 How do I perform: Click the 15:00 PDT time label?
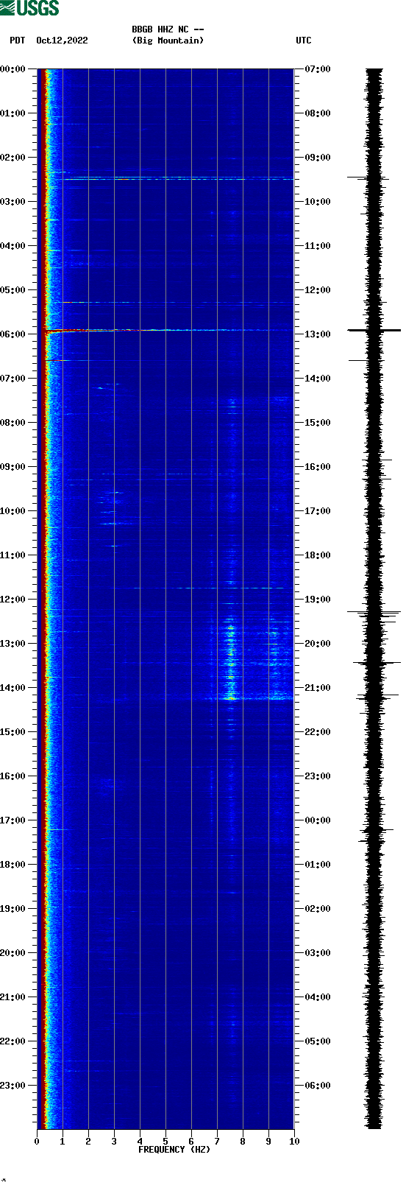tap(13, 732)
